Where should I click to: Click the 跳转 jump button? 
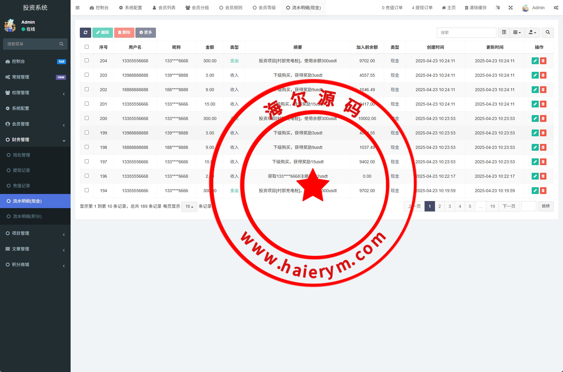pyautogui.click(x=546, y=206)
